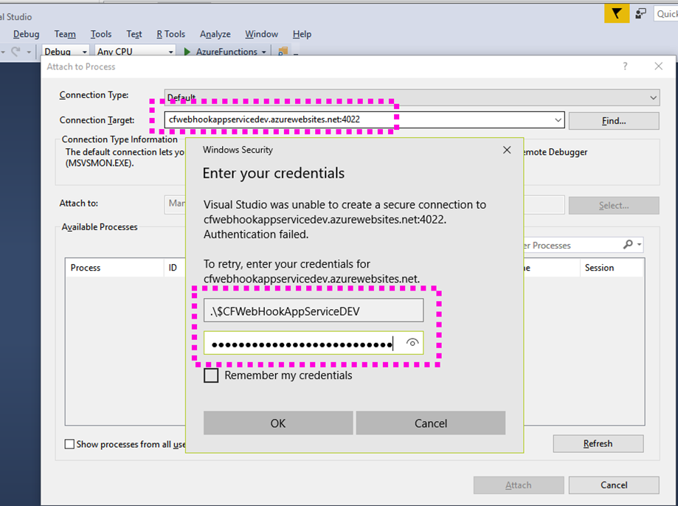This screenshot has width=678, height=506.
Task: Click the redo arrow icon in toolbar
Action: (x=16, y=52)
